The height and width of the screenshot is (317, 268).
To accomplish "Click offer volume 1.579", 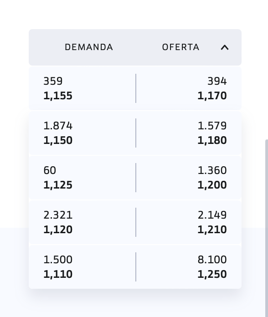I will click(212, 126).
